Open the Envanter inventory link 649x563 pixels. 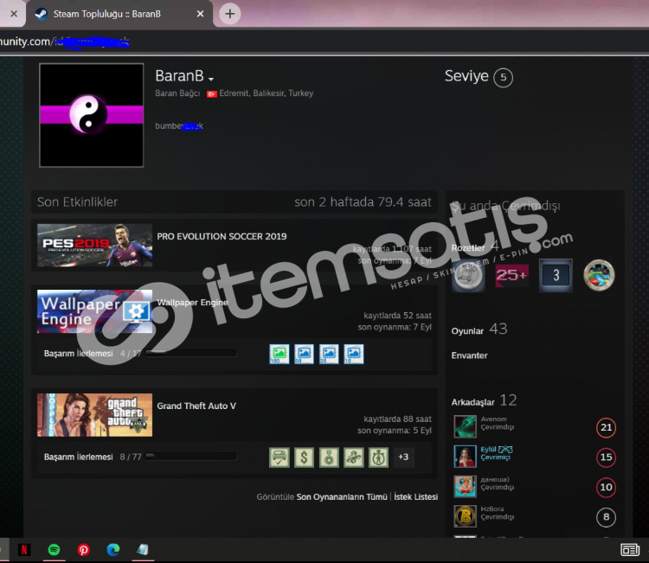coord(469,355)
